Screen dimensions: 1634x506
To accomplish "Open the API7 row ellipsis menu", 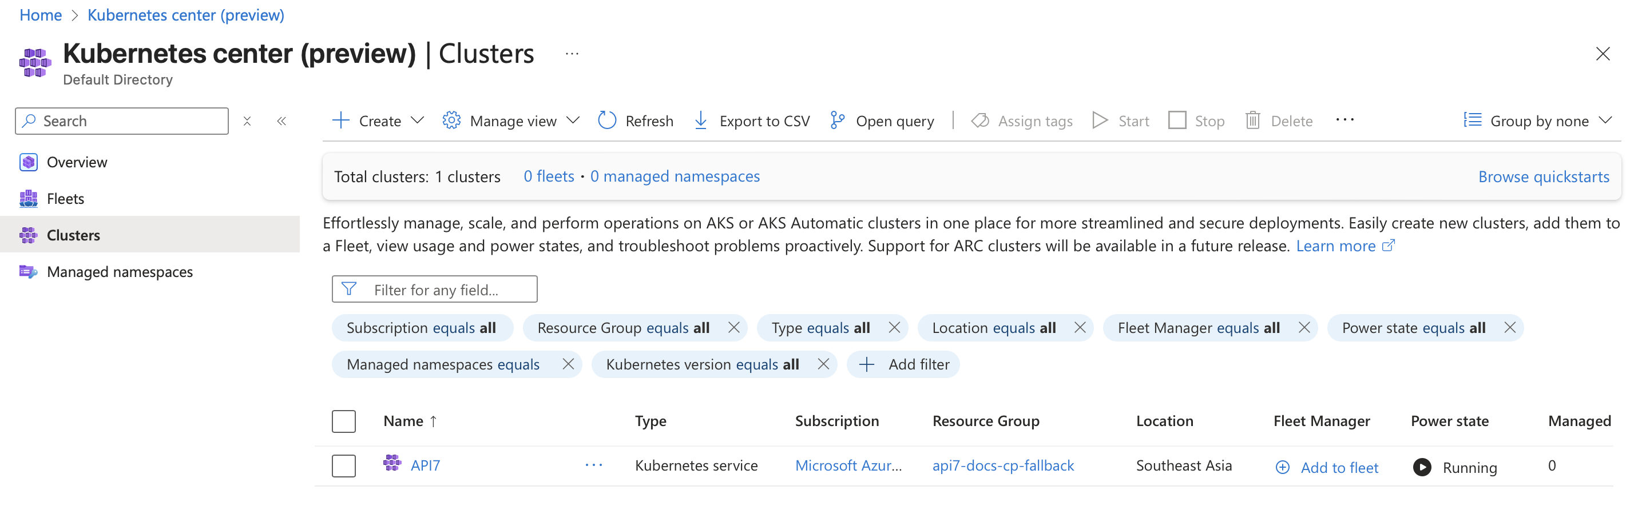I will (593, 465).
